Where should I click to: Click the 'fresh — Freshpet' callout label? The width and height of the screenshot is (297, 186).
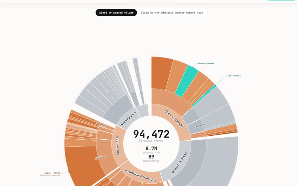click(x=206, y=63)
